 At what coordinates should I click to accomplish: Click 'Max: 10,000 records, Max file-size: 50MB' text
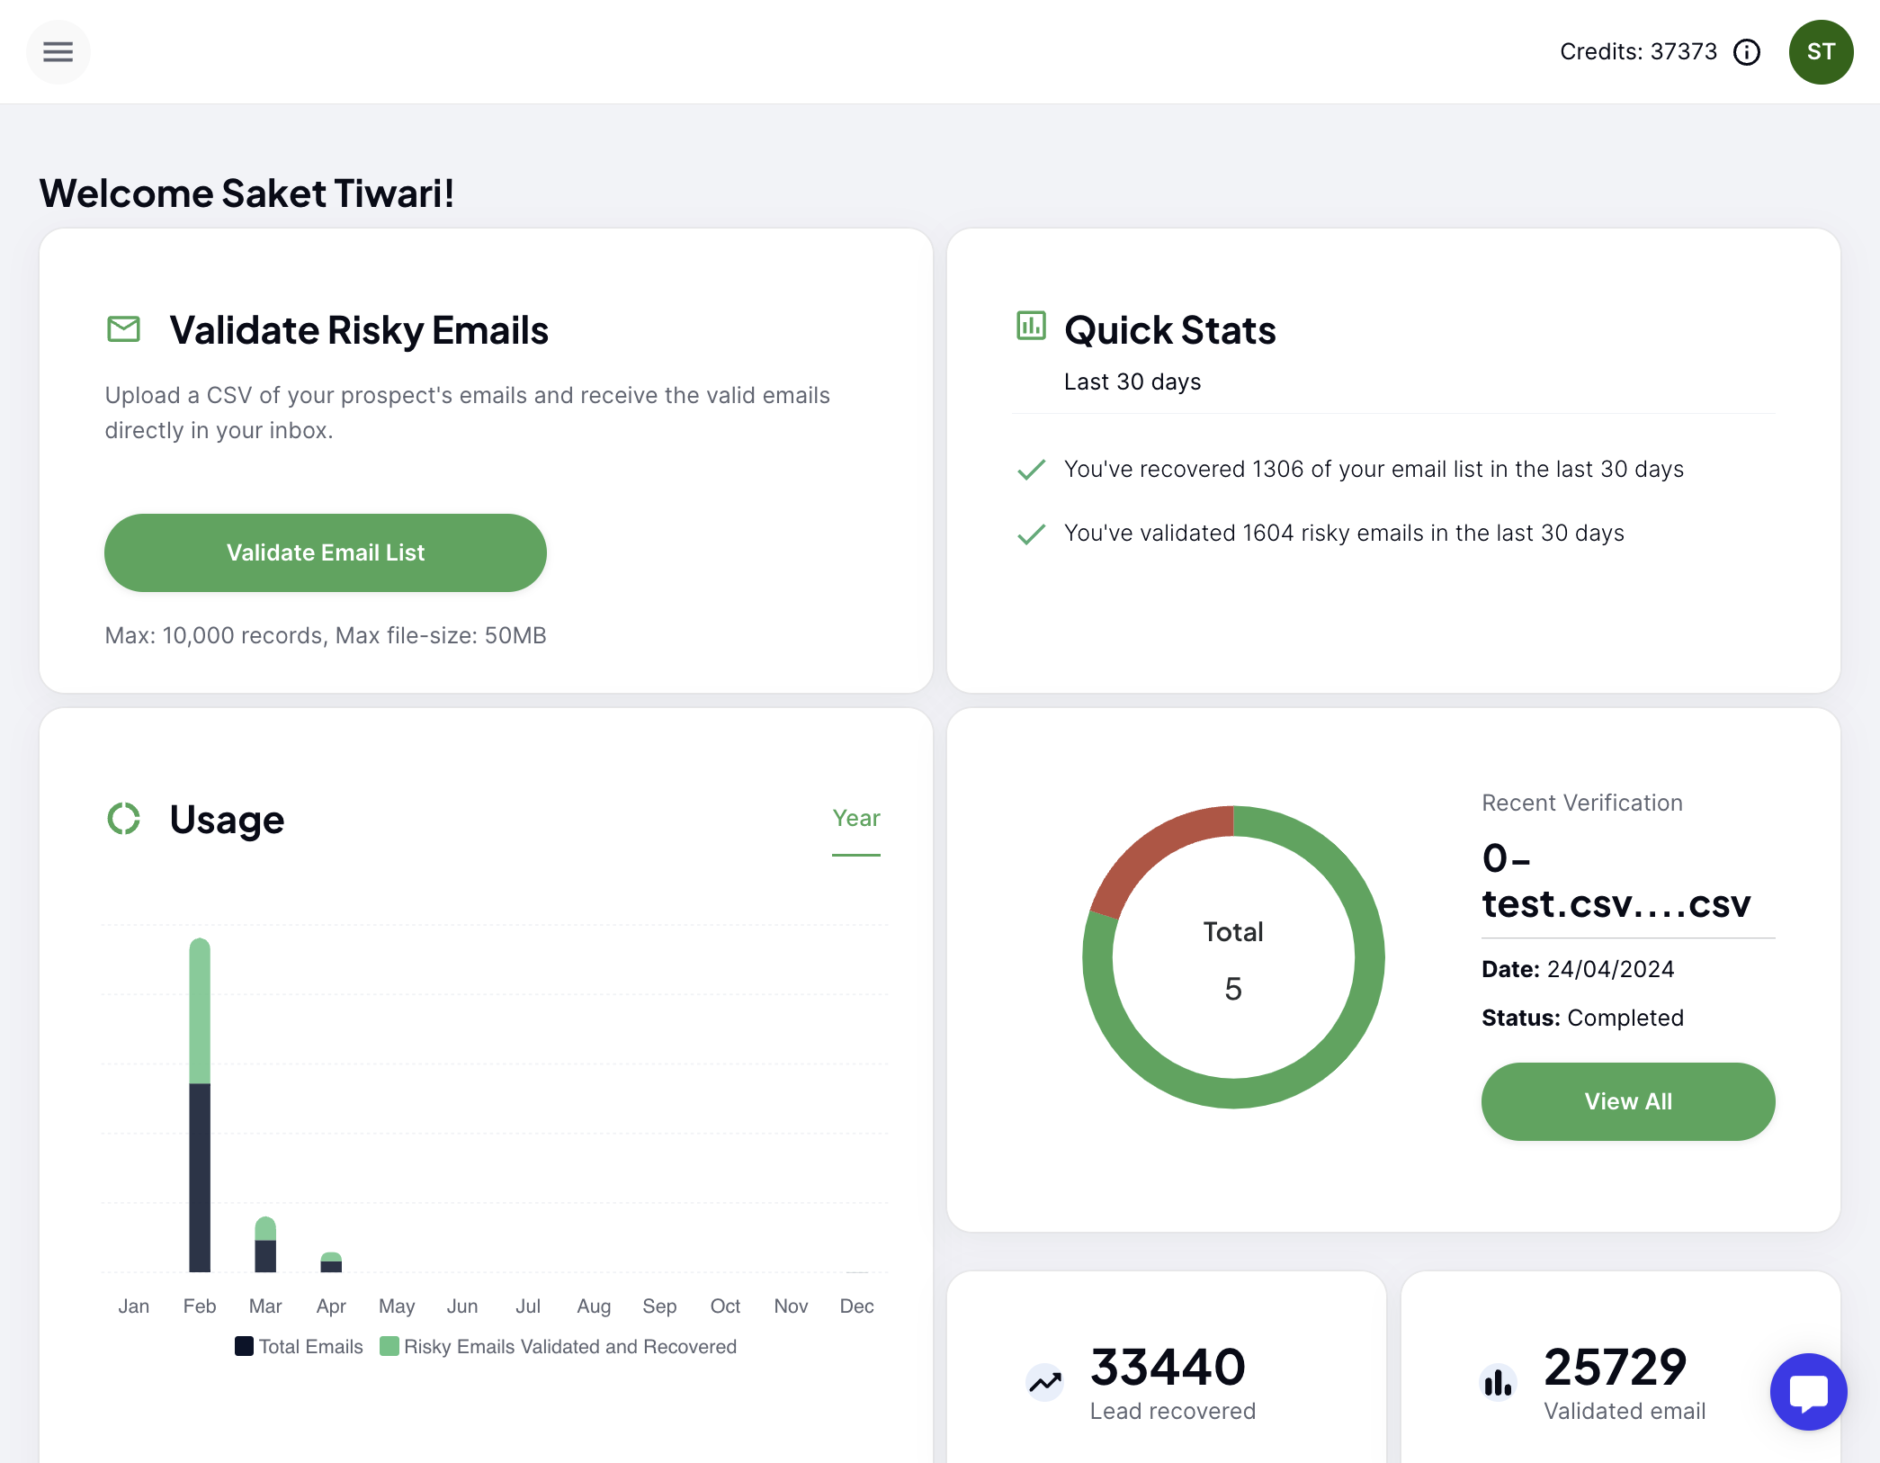click(x=326, y=635)
